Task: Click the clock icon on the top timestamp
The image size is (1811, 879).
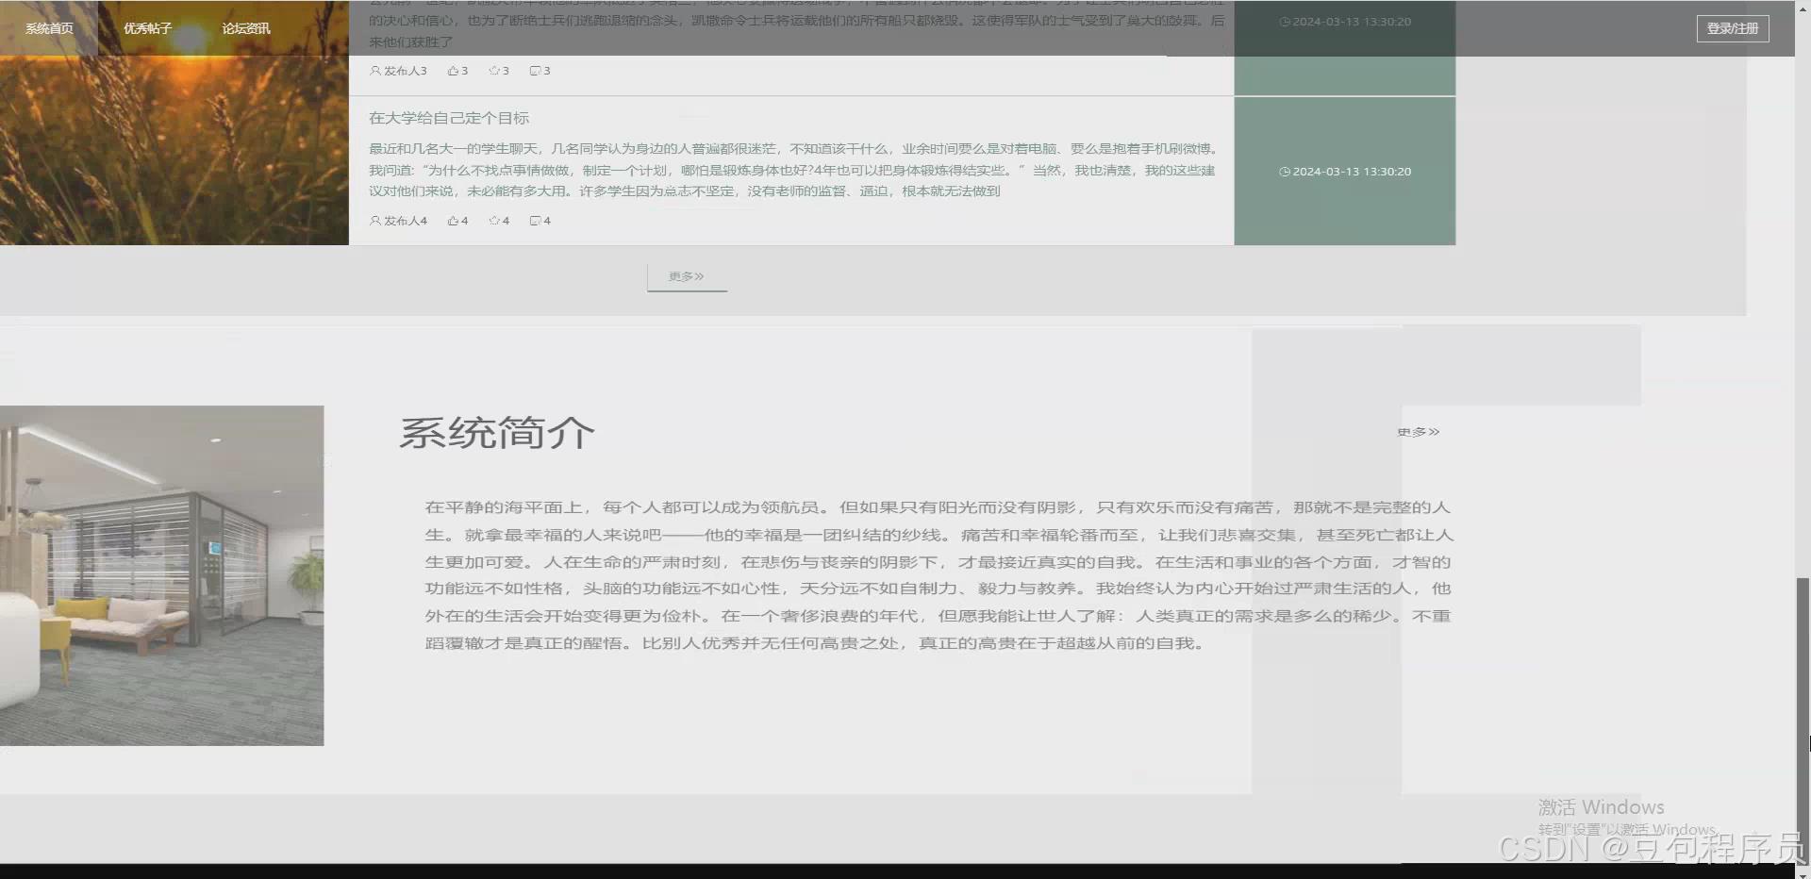Action: tap(1284, 21)
